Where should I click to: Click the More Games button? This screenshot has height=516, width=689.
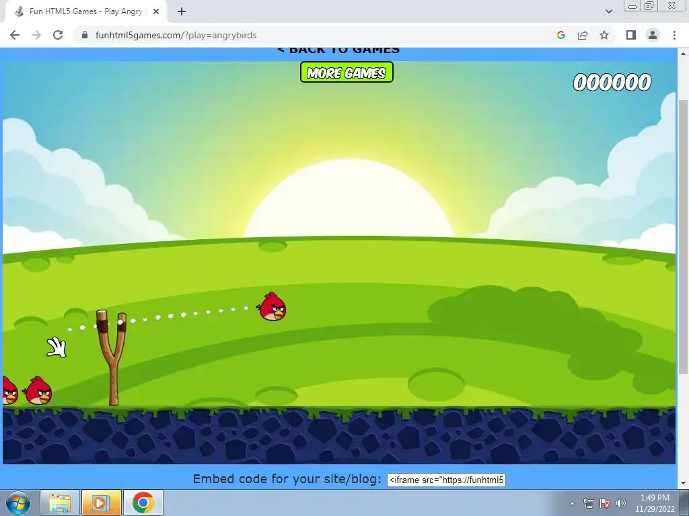point(347,73)
